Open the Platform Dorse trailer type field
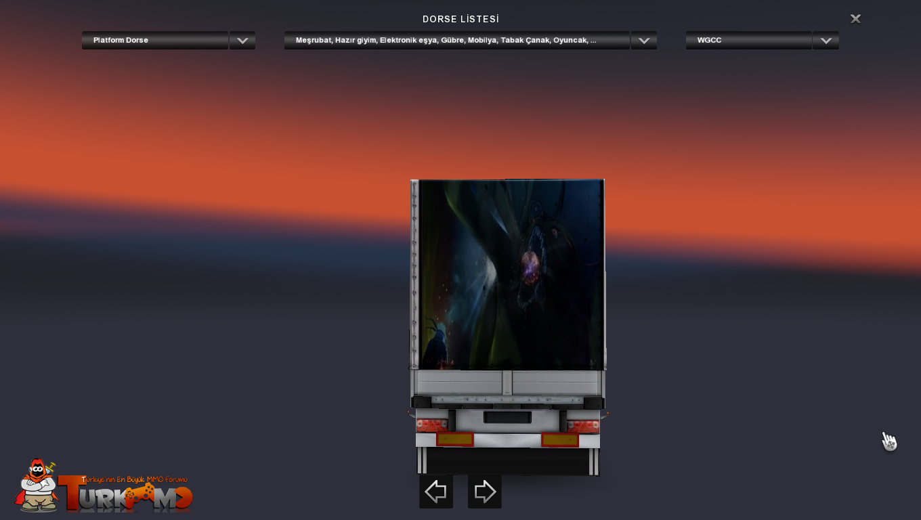The image size is (921, 520). (155, 41)
